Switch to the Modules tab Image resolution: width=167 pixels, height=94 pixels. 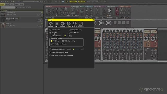[x=2, y=4]
